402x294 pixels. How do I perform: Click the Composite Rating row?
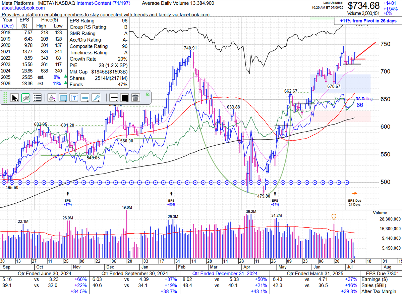pos(99,46)
